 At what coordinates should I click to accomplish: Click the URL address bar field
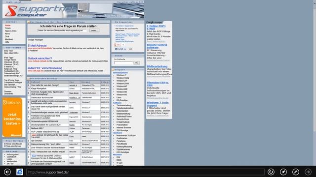pyautogui.click(x=145, y=172)
